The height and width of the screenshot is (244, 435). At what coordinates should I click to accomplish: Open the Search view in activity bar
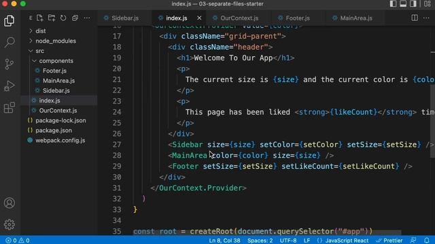point(9,42)
